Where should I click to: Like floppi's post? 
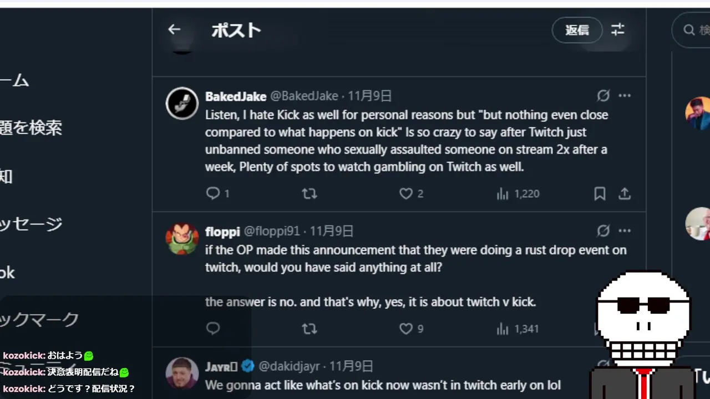tap(406, 329)
